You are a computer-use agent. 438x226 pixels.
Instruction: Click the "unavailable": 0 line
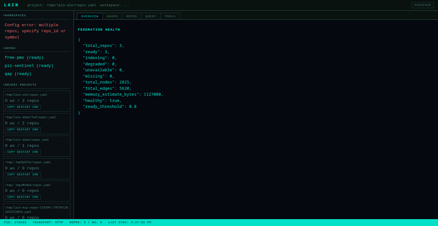tap(104, 70)
